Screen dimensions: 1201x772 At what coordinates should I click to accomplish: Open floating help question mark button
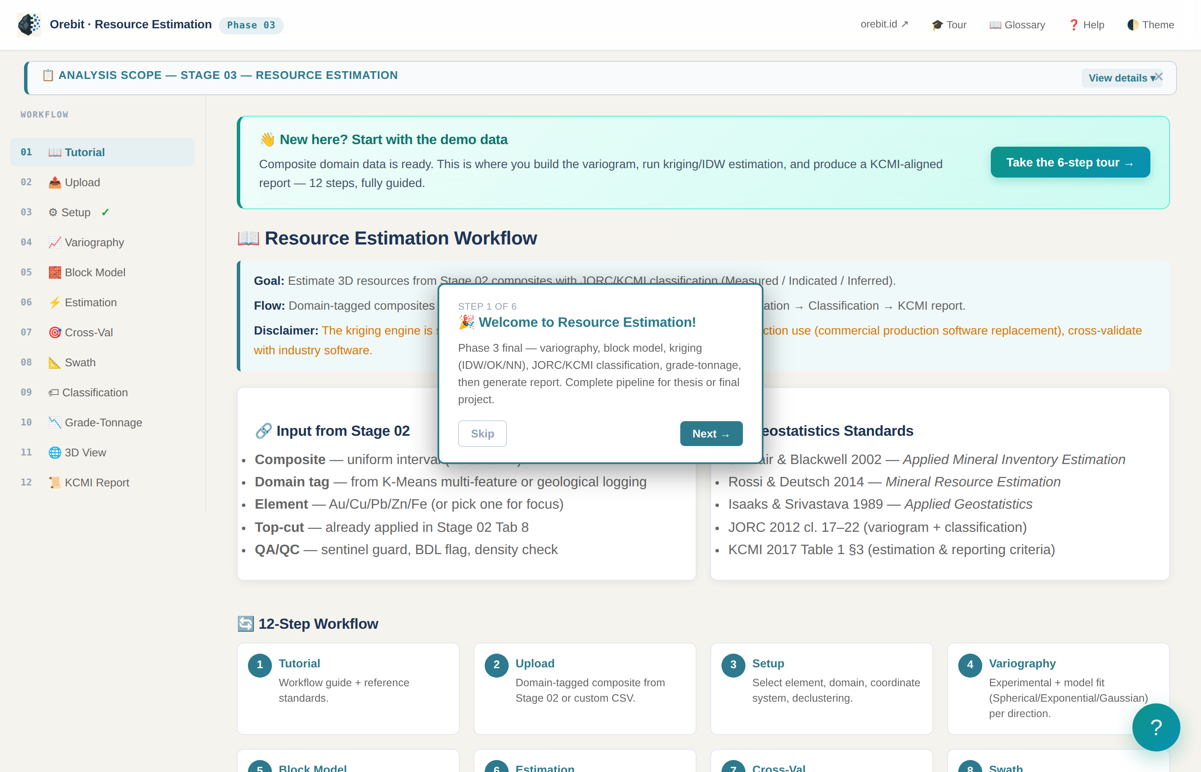pyautogui.click(x=1156, y=727)
